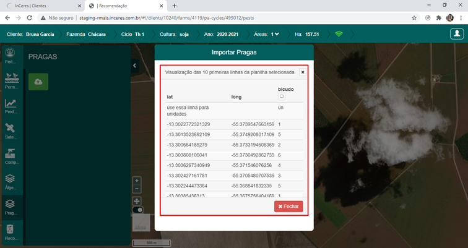Select Cultura soja breadcrumb

pos(174,34)
